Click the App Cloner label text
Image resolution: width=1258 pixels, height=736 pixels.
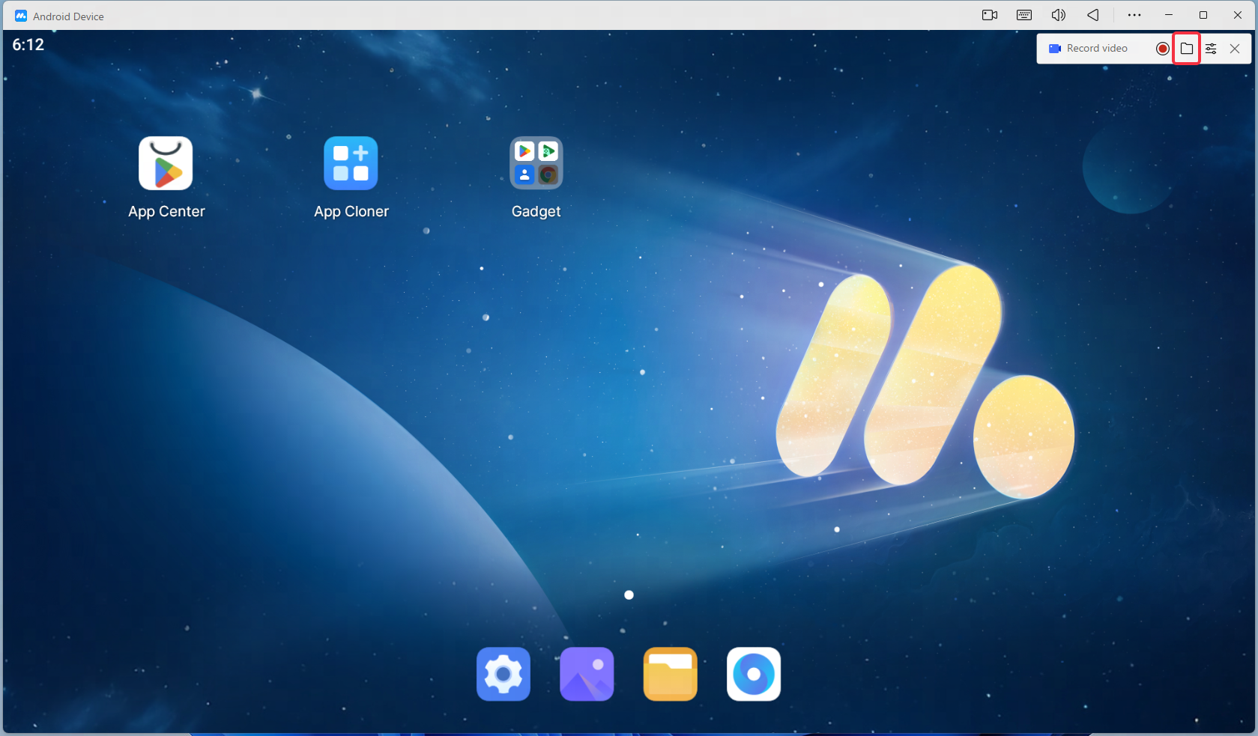coord(351,212)
